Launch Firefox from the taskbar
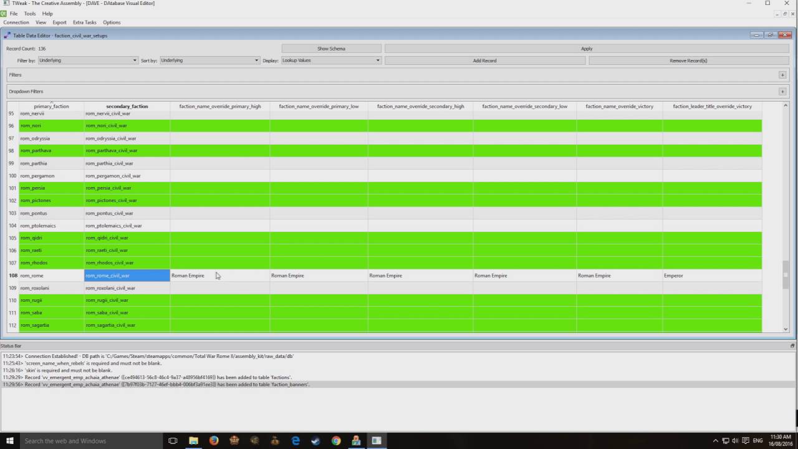Screen dimensions: 798x449 tap(214, 441)
